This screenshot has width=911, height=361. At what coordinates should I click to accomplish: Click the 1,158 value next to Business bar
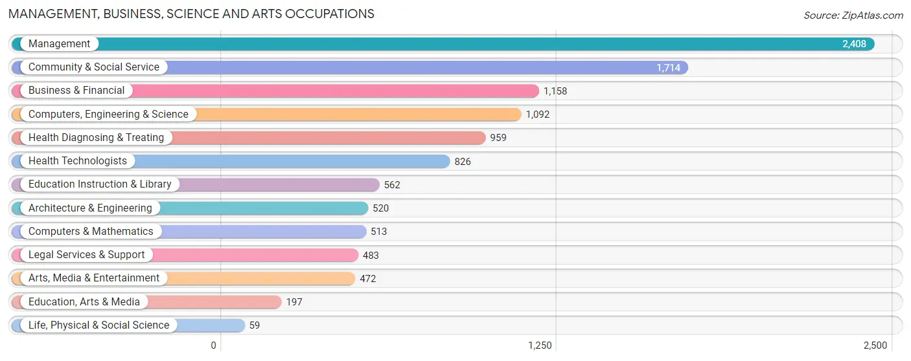555,91
